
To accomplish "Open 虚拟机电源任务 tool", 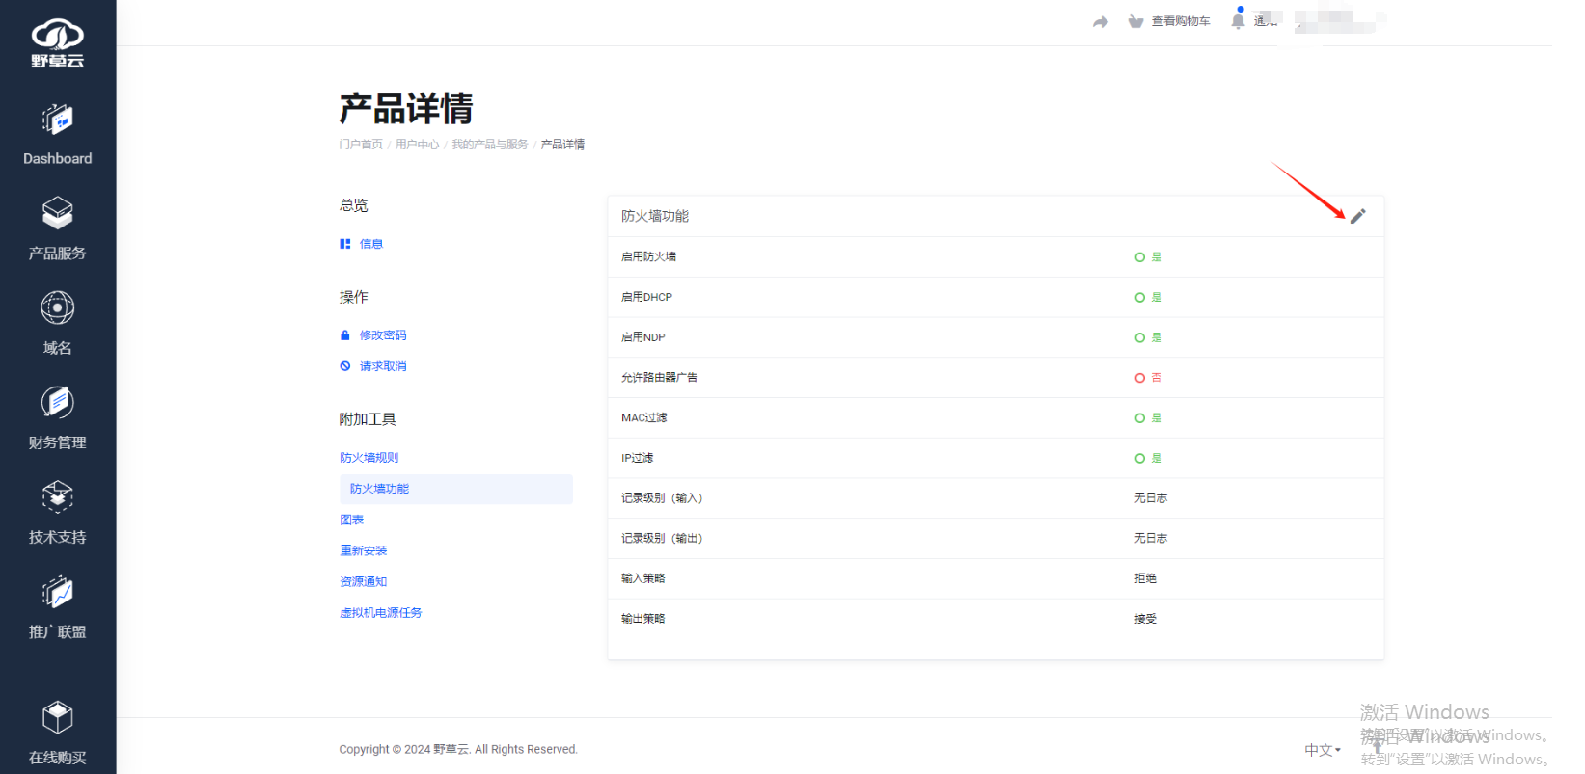I will click(380, 612).
